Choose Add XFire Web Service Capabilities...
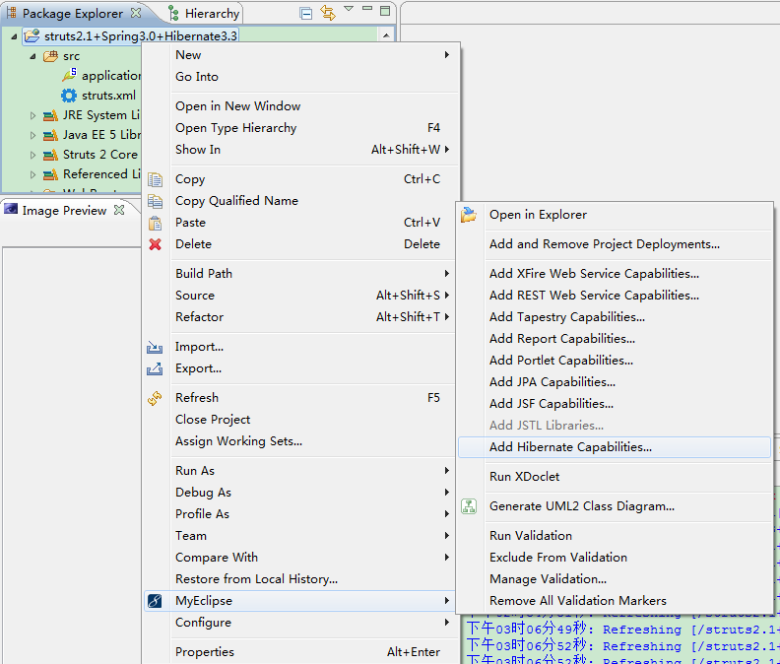Screen dimensions: 780x664 615,273
